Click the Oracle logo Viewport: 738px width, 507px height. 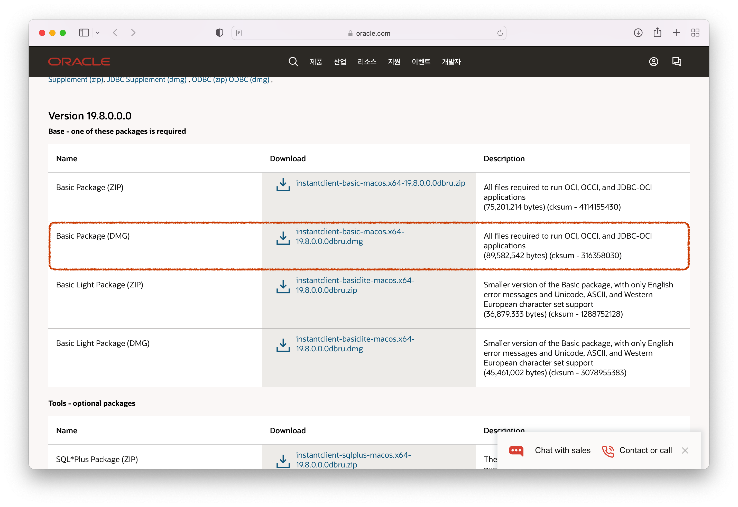click(x=79, y=62)
